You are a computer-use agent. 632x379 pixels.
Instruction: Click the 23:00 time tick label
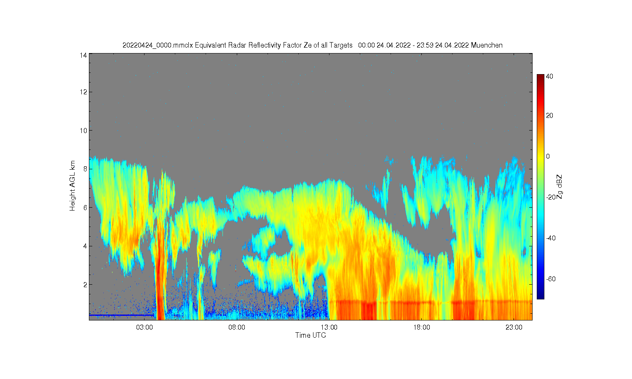(514, 327)
